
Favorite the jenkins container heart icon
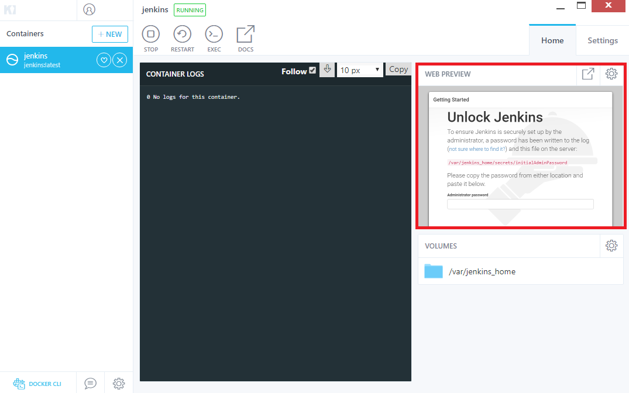click(104, 60)
